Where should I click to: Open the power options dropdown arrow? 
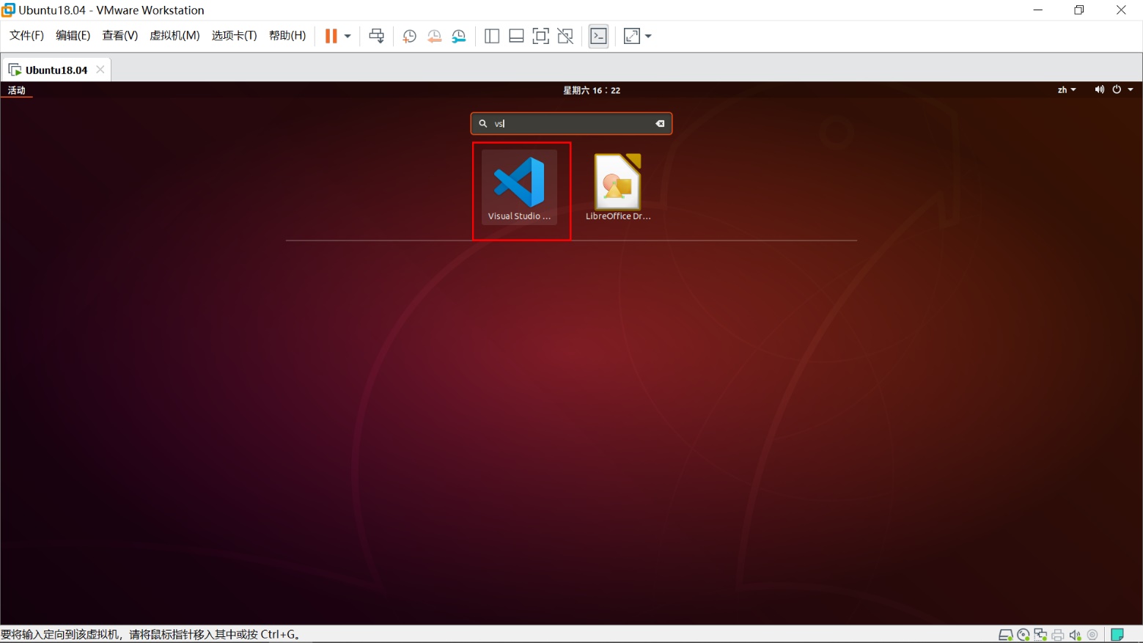click(348, 36)
